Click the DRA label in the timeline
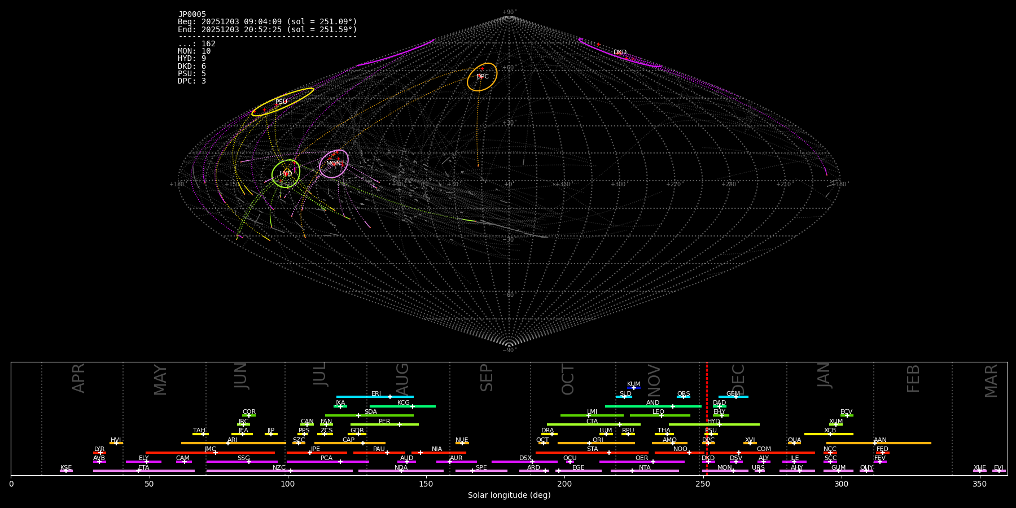 [548, 431]
